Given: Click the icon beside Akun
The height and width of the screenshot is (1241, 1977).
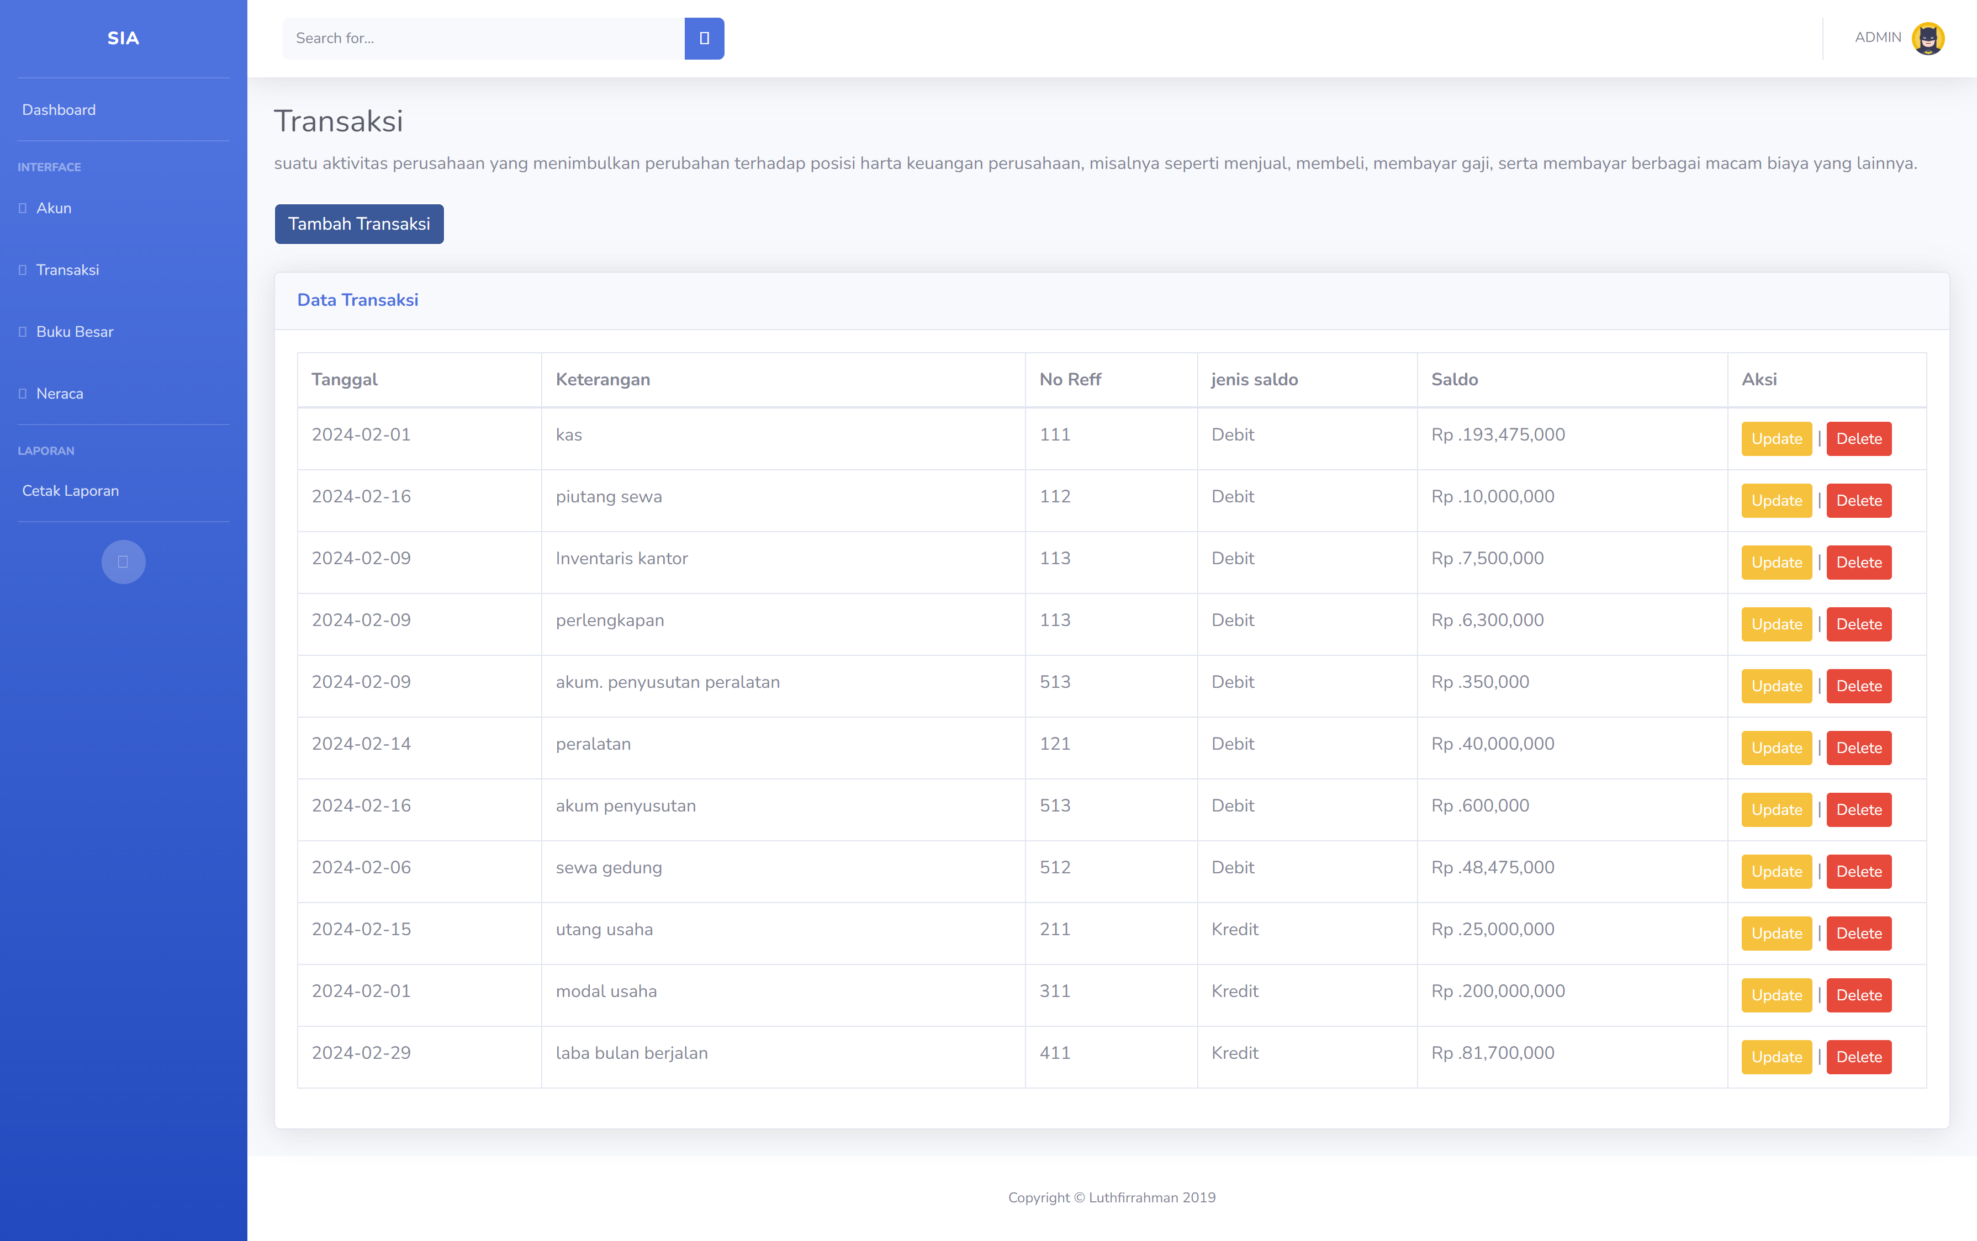Looking at the screenshot, I should point(23,209).
